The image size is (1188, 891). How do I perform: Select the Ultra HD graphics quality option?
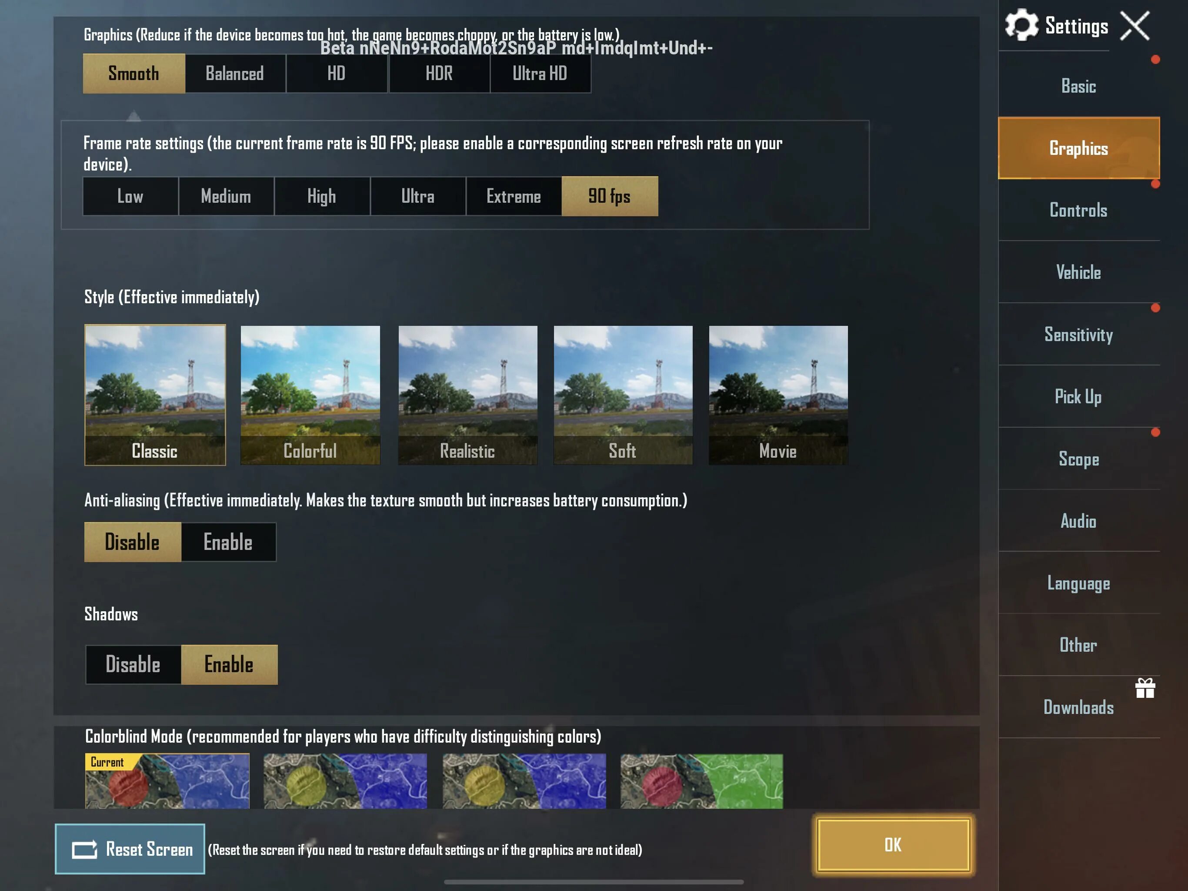(x=541, y=73)
